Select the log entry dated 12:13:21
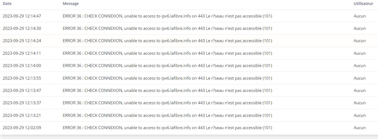This screenshot has width=378, height=139. tap(189, 115)
